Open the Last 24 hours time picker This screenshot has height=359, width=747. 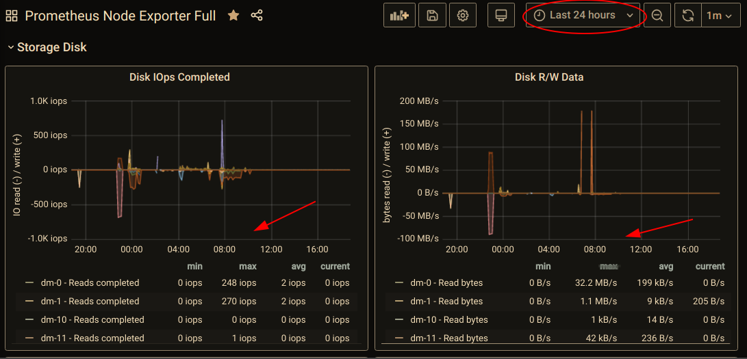coord(583,16)
